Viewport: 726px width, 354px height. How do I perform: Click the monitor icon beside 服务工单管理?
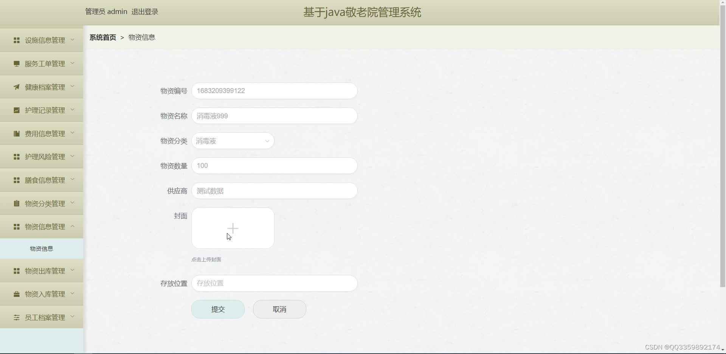click(17, 64)
